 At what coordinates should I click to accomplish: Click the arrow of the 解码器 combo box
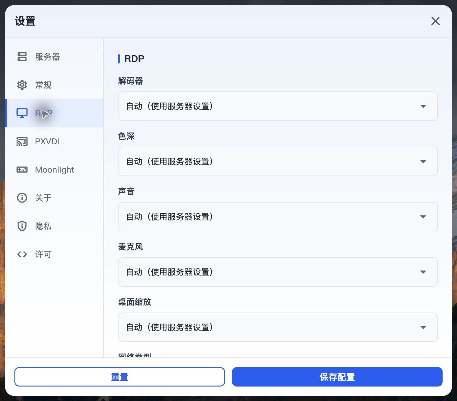point(423,106)
